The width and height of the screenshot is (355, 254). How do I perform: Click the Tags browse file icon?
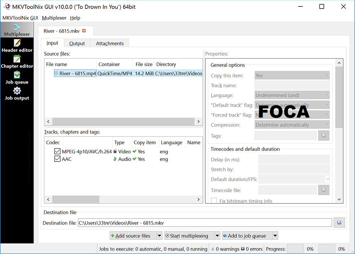point(324,135)
